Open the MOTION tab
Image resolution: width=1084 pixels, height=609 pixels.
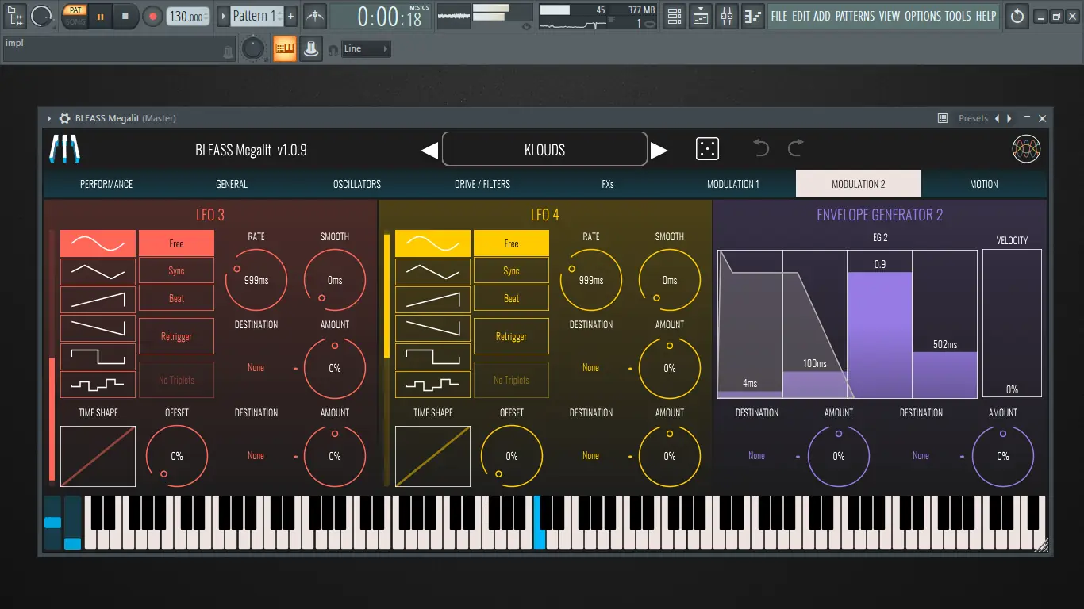click(984, 184)
